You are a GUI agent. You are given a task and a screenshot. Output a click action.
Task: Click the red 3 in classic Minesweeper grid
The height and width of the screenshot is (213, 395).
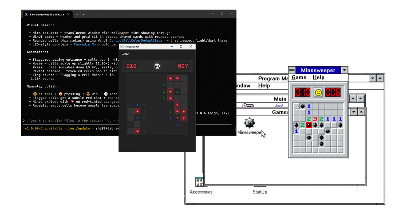315,119
